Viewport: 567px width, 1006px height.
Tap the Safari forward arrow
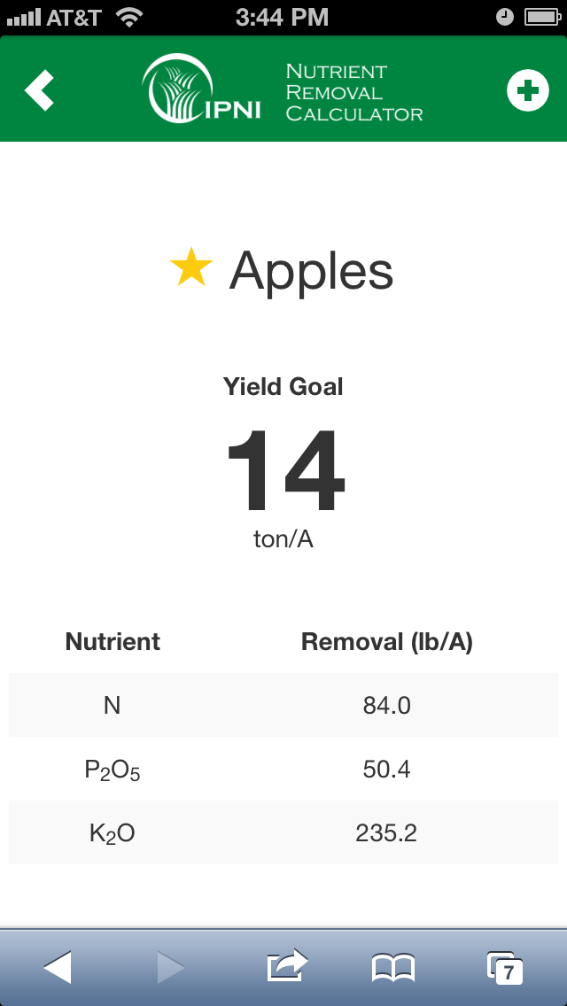[171, 967]
